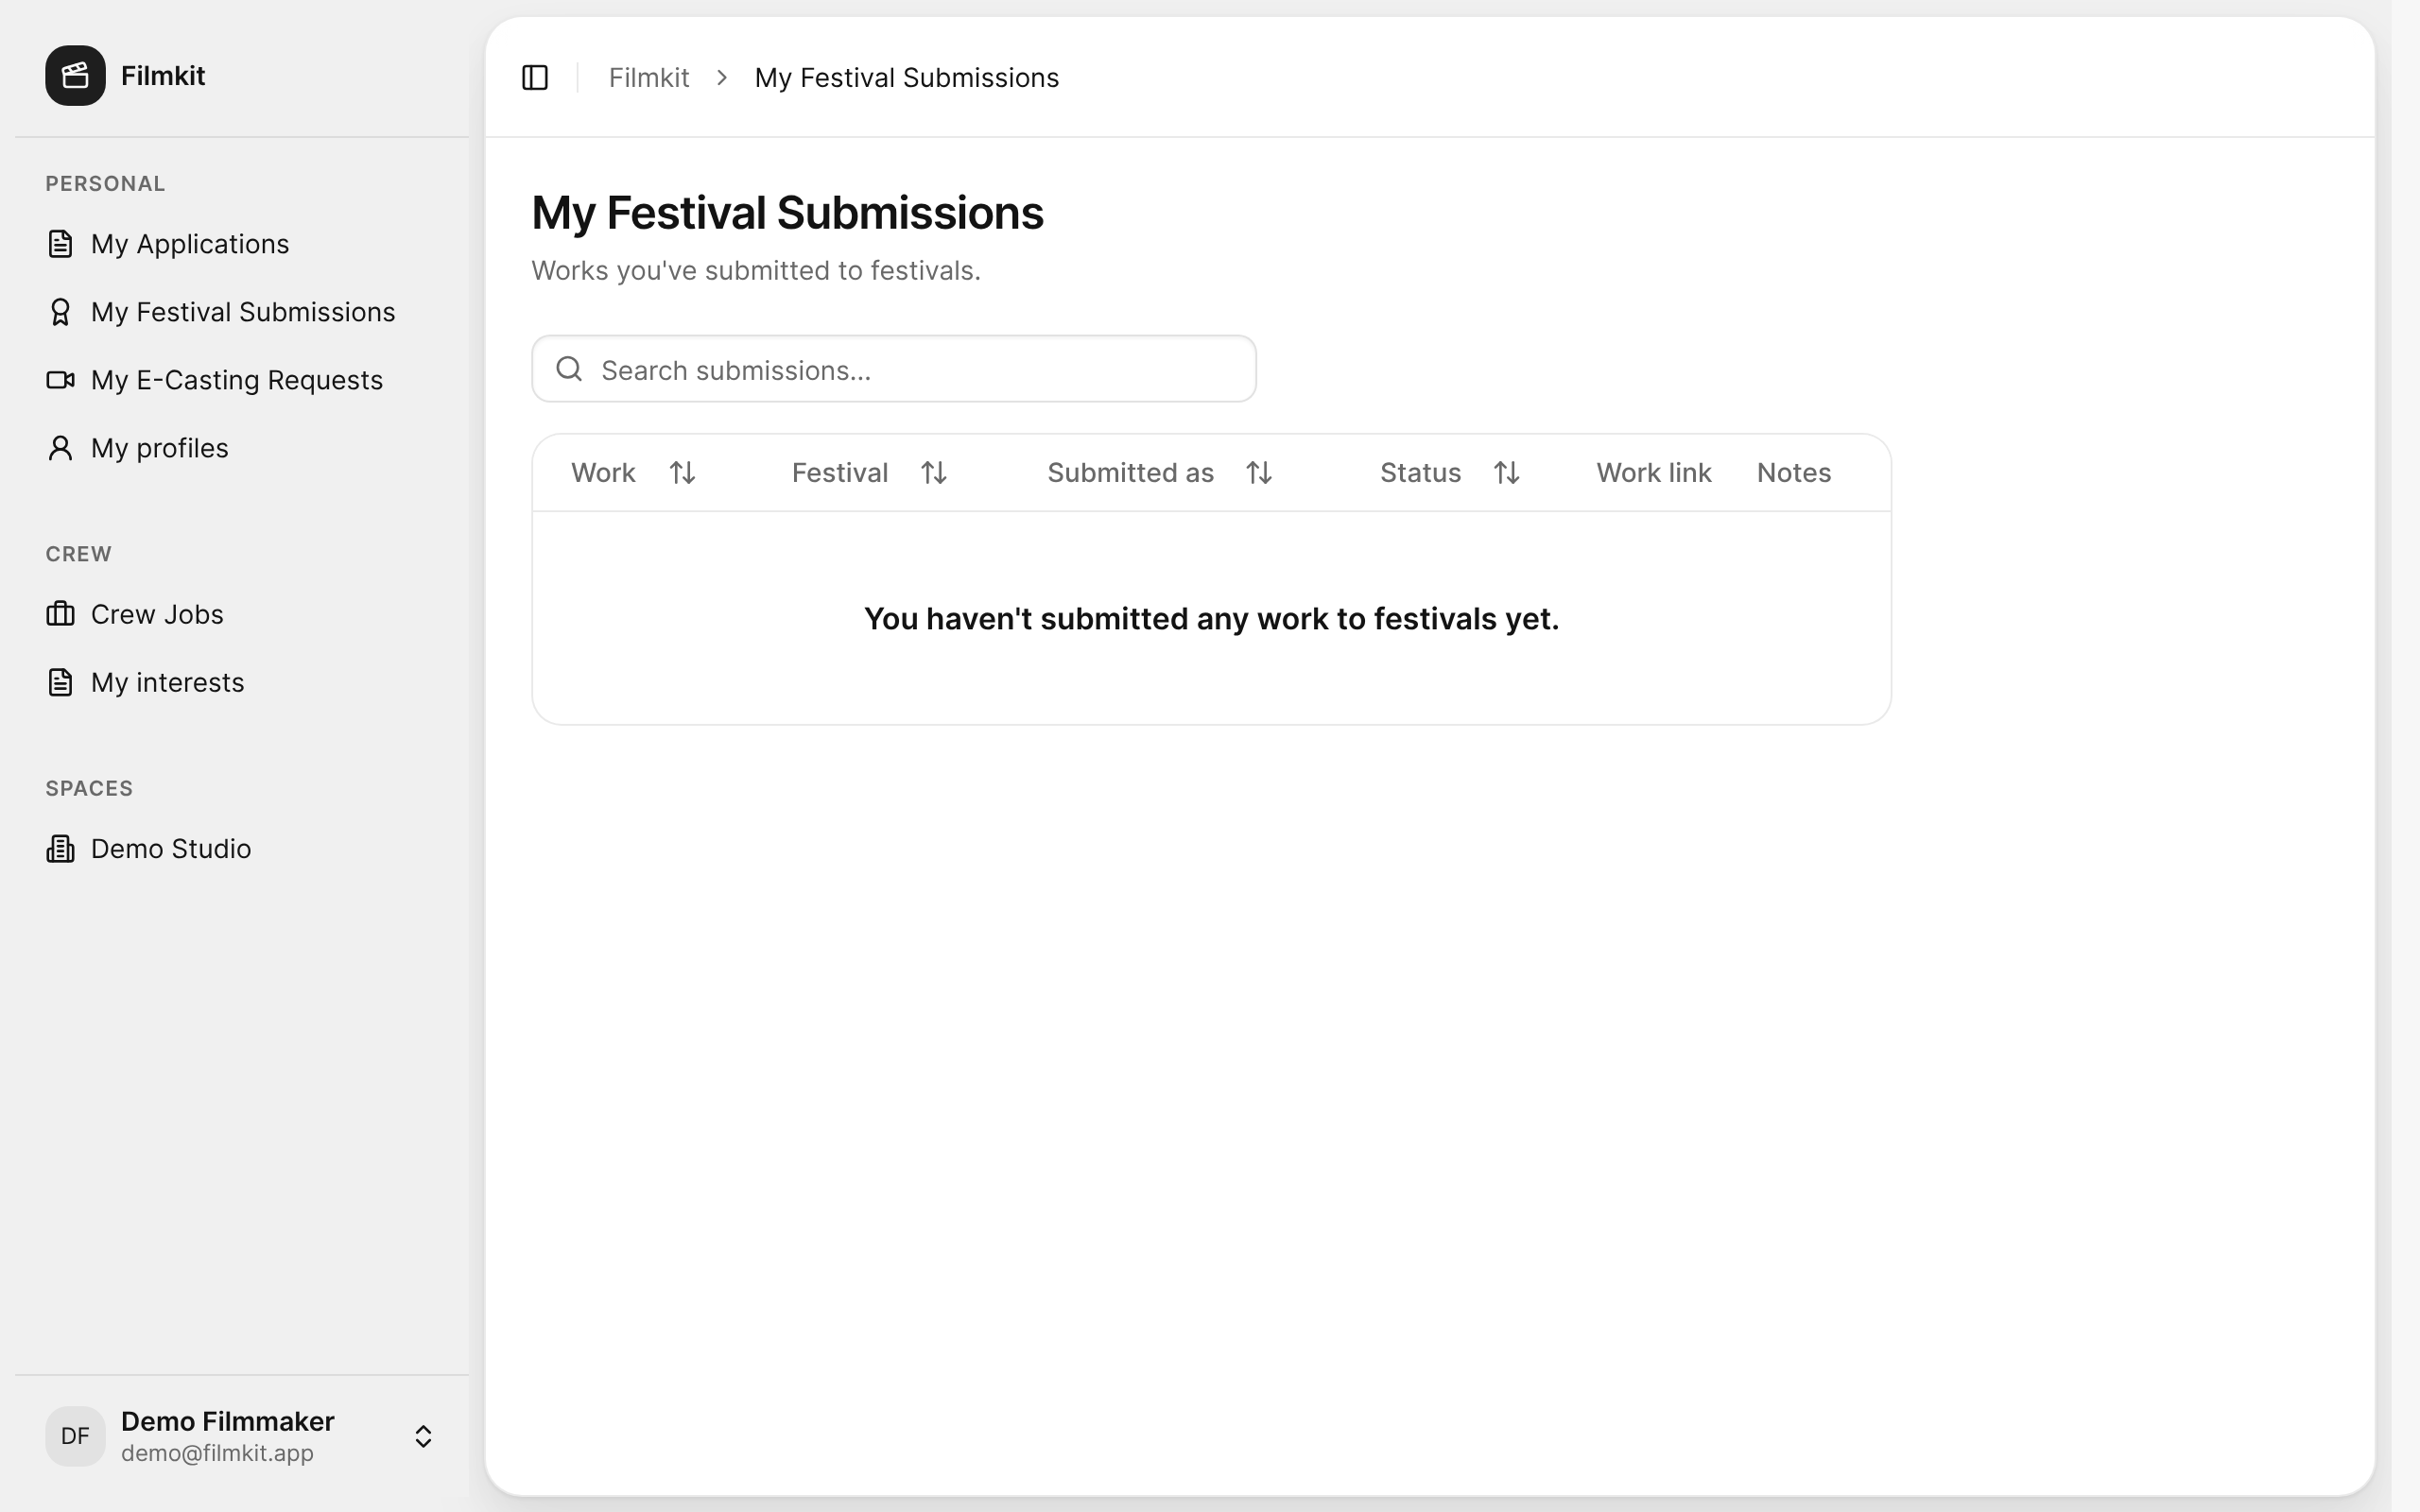The width and height of the screenshot is (2420, 1512).
Task: Click the Status column header label
Action: pyautogui.click(x=1420, y=472)
